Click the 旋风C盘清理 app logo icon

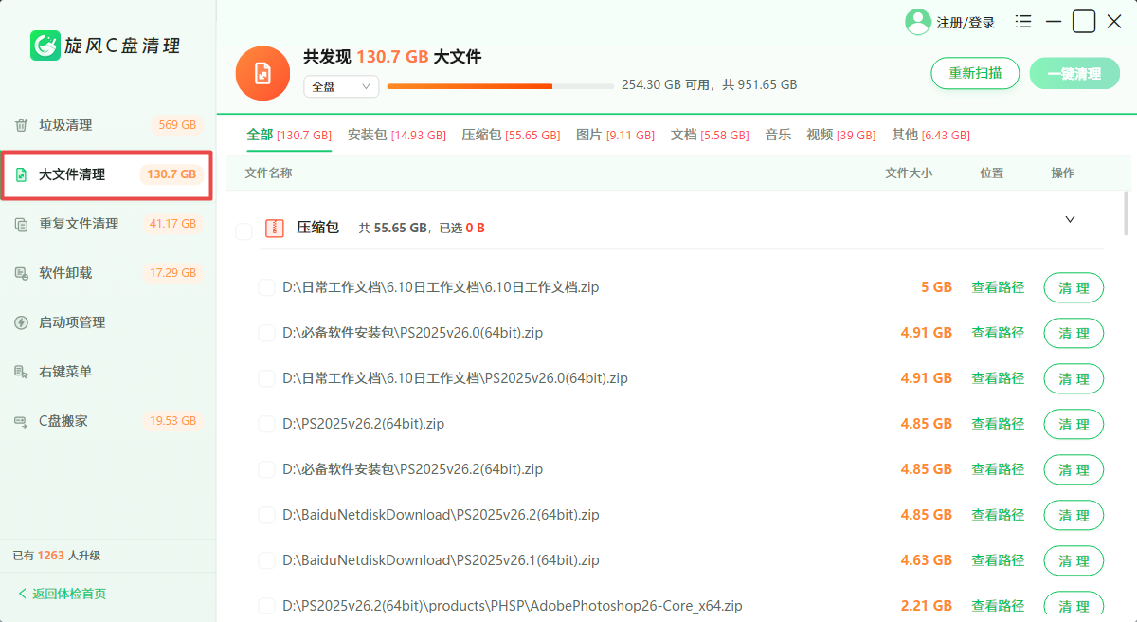click(x=45, y=45)
